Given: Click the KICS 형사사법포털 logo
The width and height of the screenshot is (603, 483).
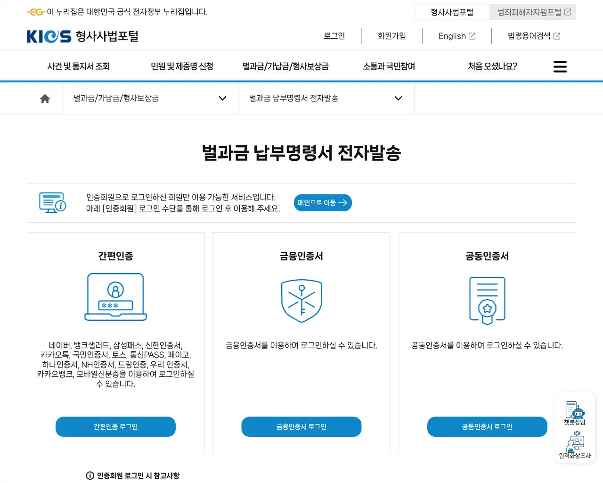Looking at the screenshot, I should [82, 36].
